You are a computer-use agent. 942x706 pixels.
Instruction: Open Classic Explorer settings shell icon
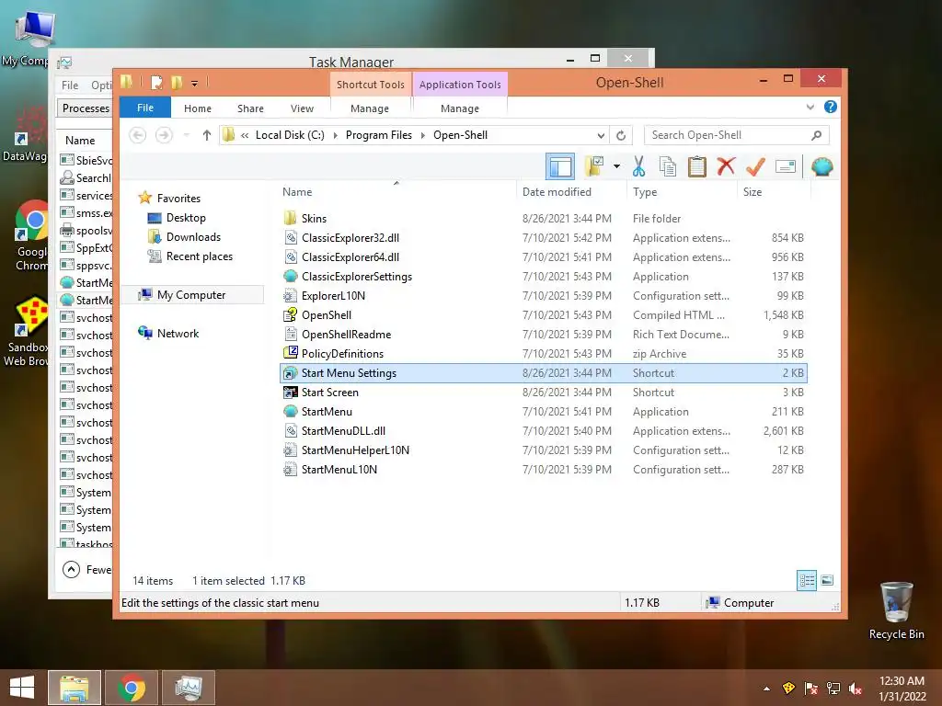click(x=821, y=166)
